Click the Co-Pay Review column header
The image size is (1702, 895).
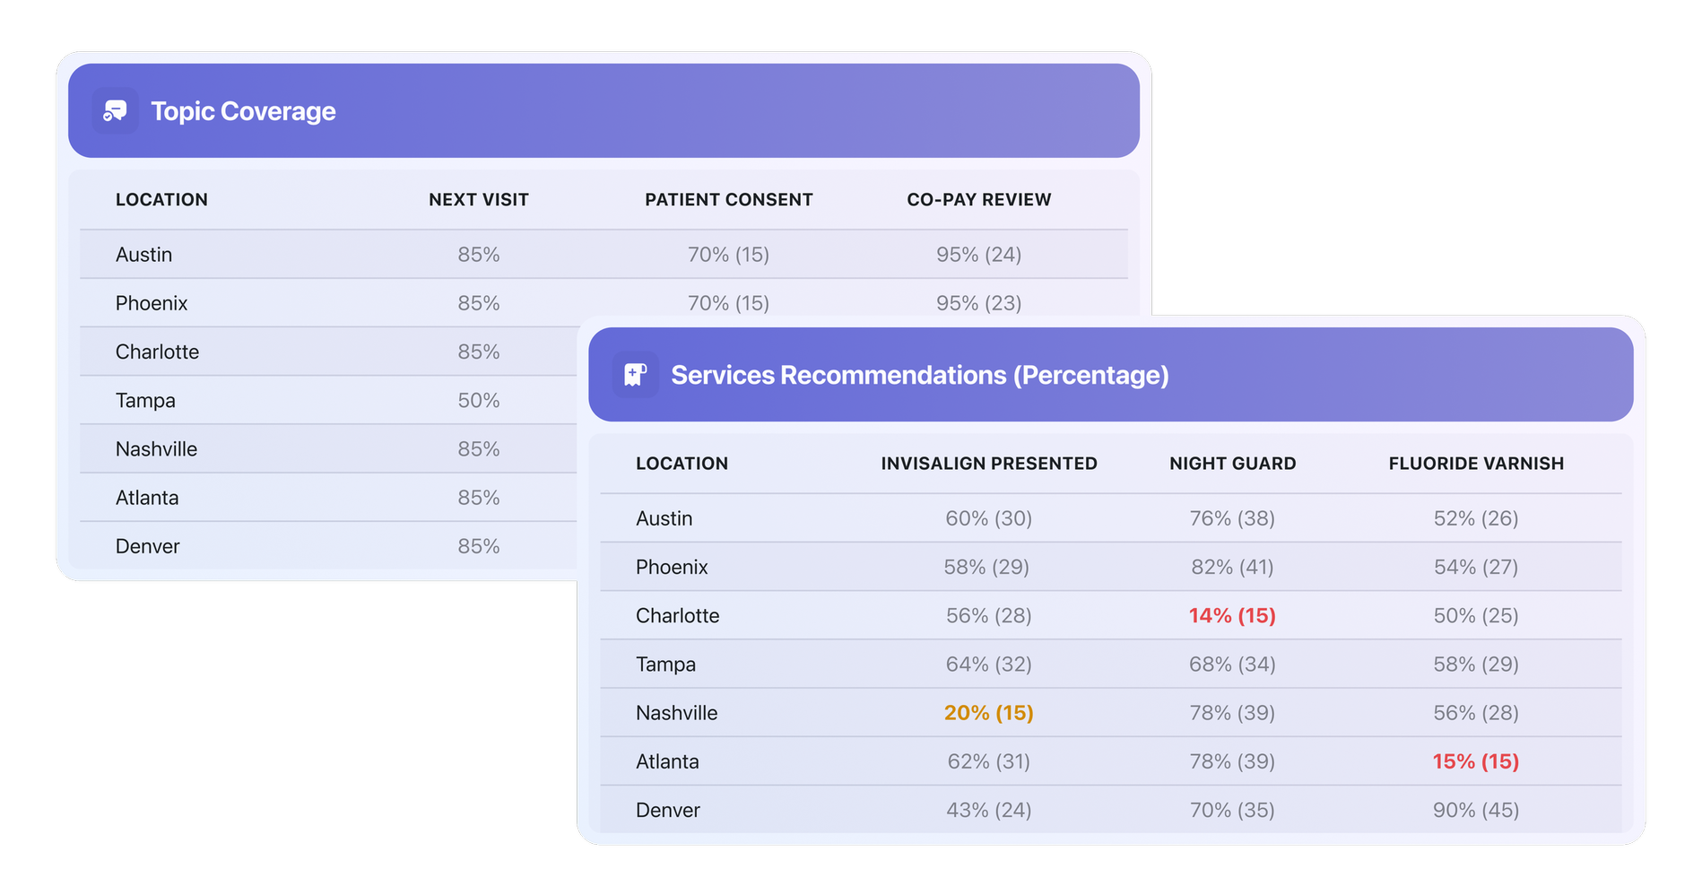tap(979, 200)
